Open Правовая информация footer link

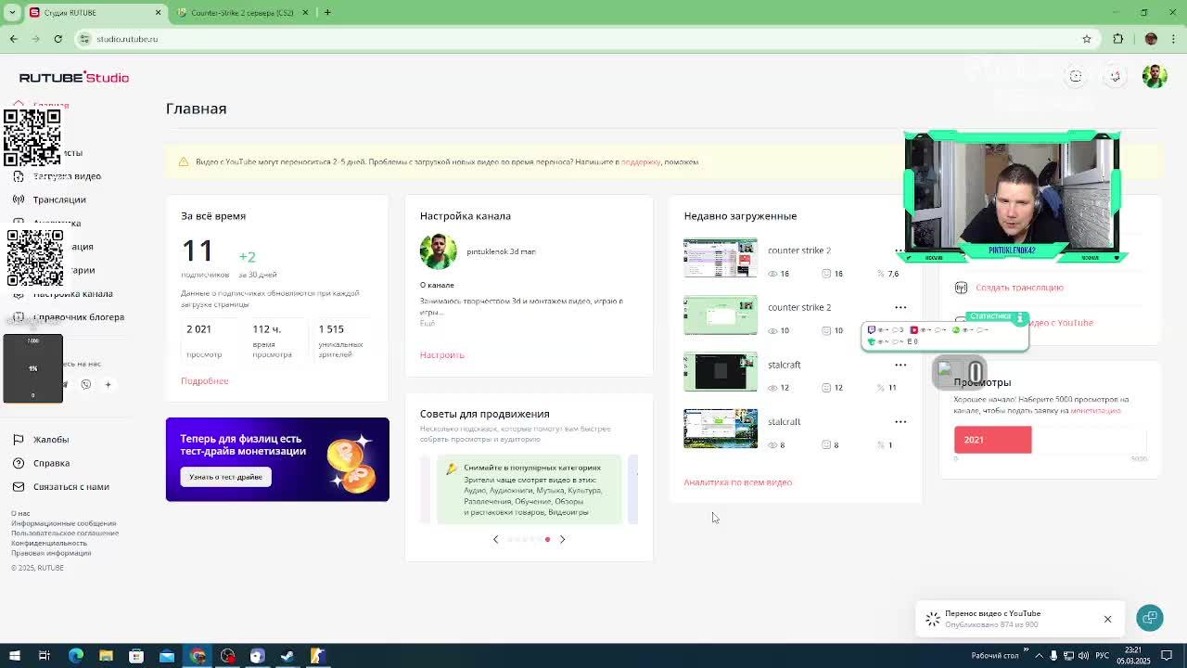(51, 553)
